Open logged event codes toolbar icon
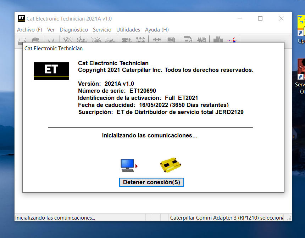 point(110,40)
